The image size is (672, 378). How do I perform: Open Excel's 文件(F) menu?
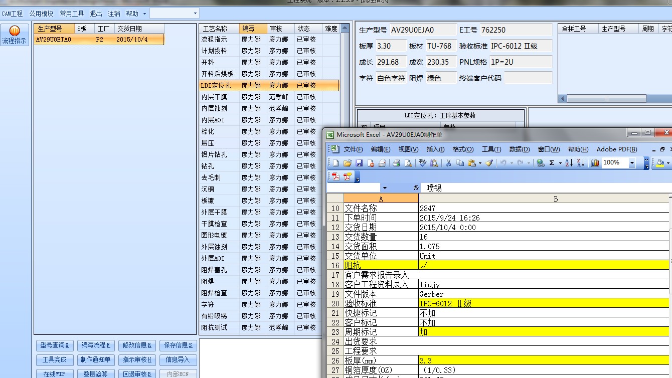click(353, 149)
